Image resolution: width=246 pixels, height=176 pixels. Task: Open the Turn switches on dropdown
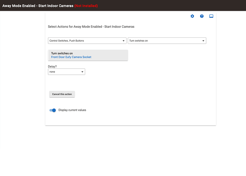[167, 41]
